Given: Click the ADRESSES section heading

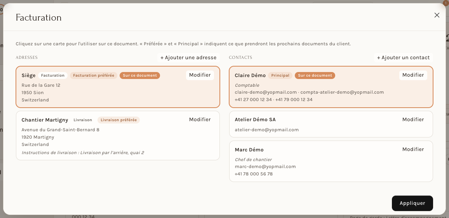Looking at the screenshot, I should 27,57.
